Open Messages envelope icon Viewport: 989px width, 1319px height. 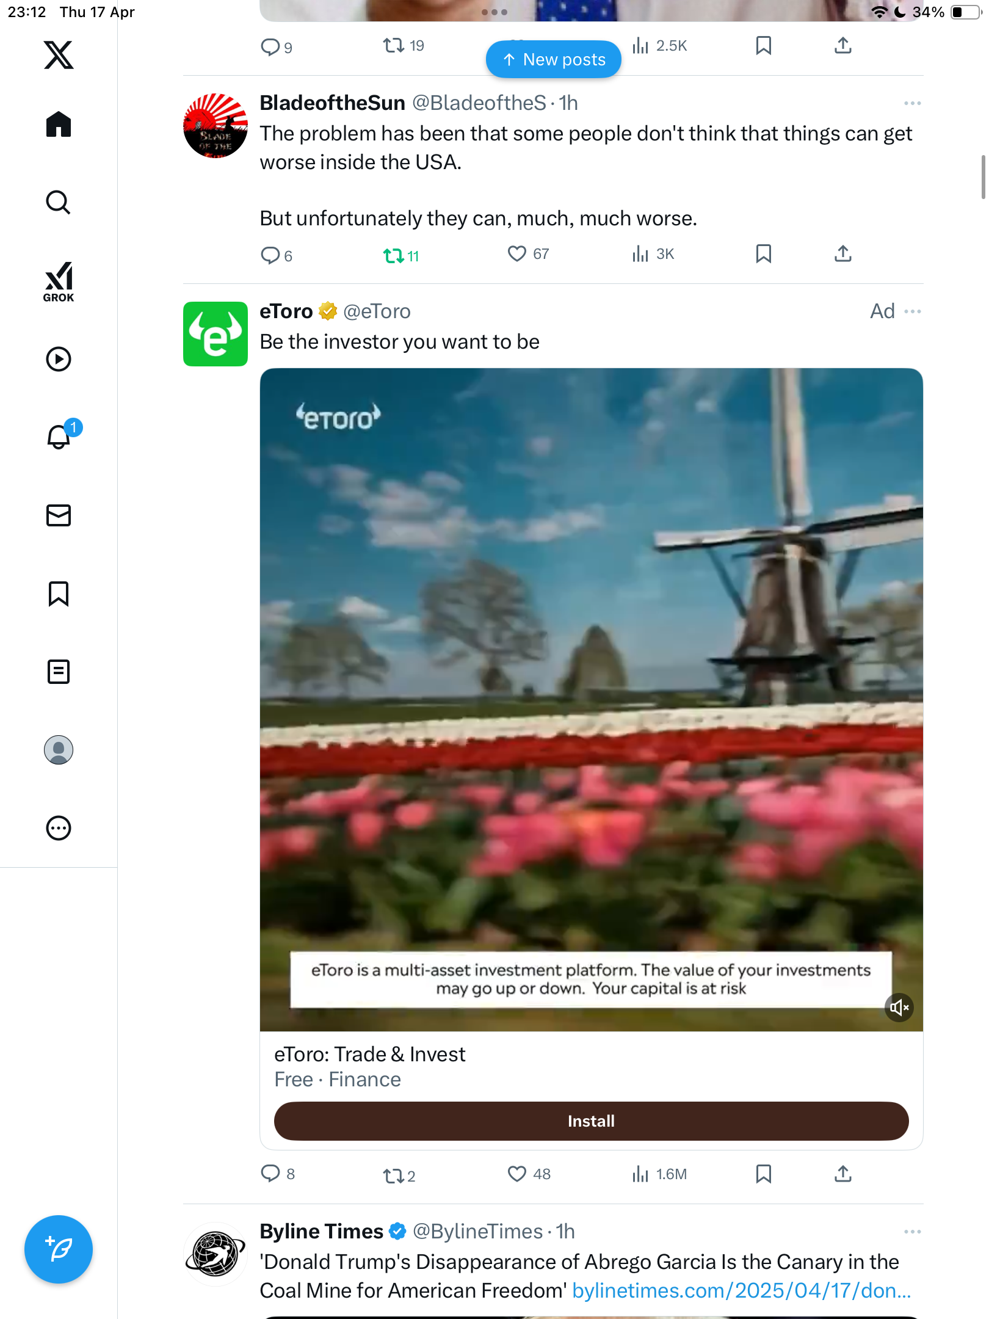59,515
